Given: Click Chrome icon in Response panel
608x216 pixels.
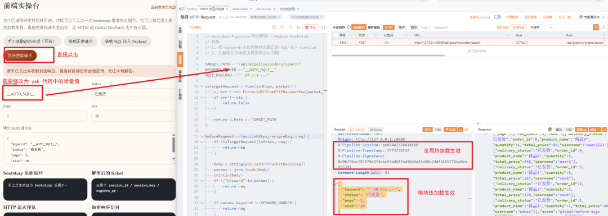Looking at the screenshot, I should tap(550, 130).
